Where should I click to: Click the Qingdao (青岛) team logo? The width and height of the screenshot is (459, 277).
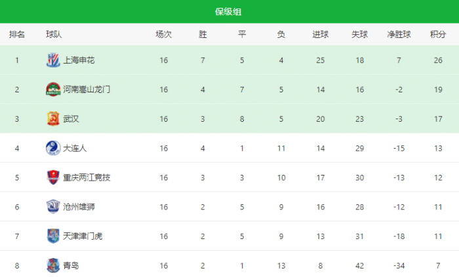tap(52, 265)
